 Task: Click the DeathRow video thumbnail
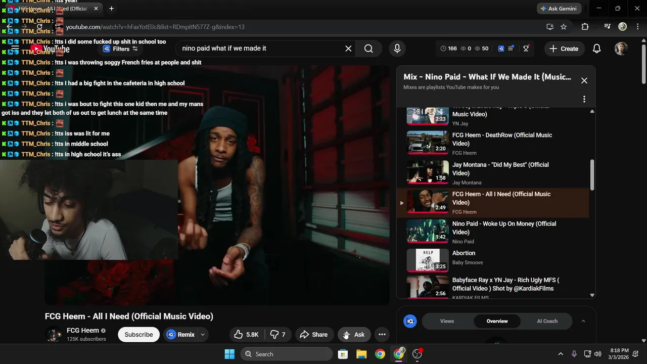tap(428, 143)
